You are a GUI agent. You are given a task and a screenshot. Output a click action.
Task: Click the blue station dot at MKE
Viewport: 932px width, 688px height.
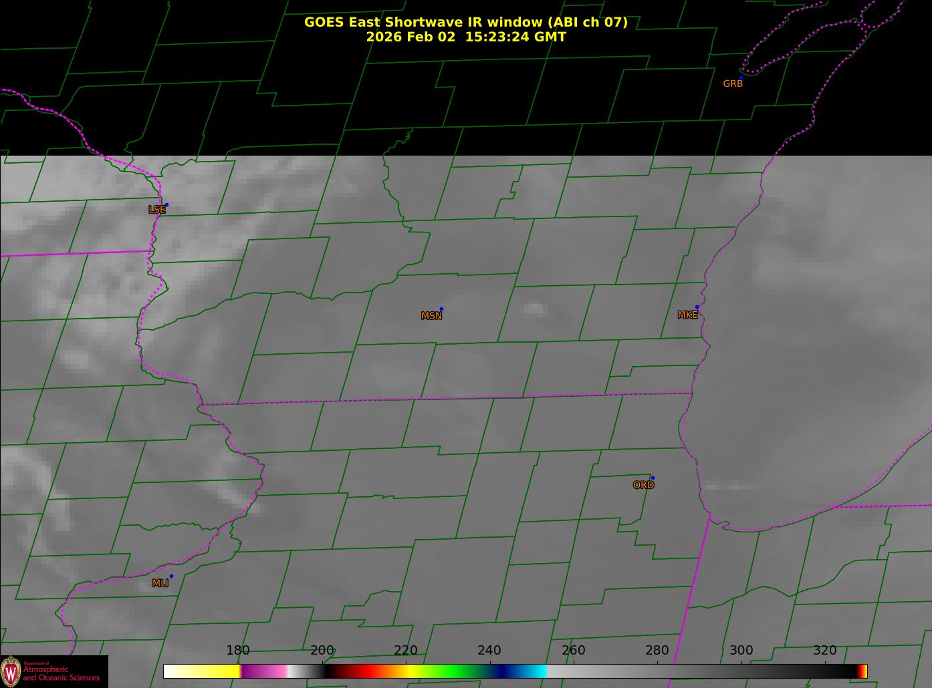(x=697, y=307)
